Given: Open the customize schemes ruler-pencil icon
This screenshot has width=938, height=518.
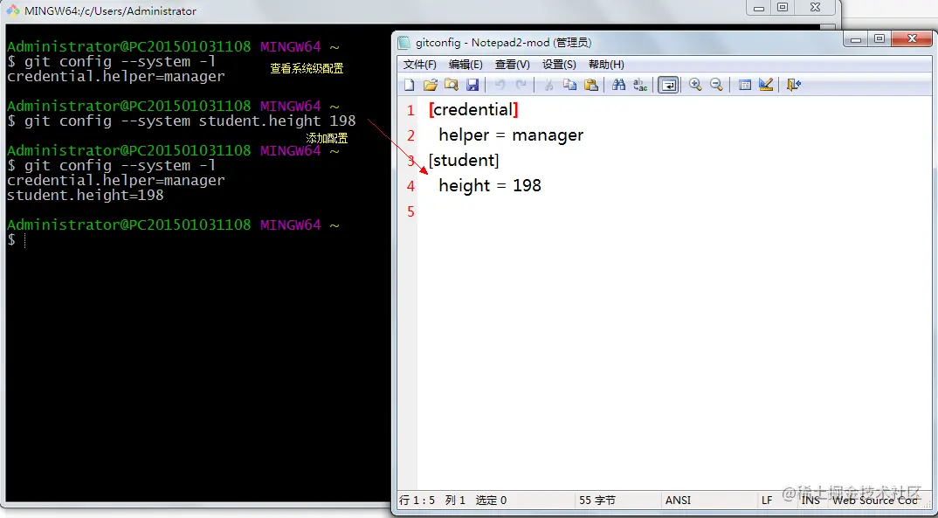Looking at the screenshot, I should (766, 85).
